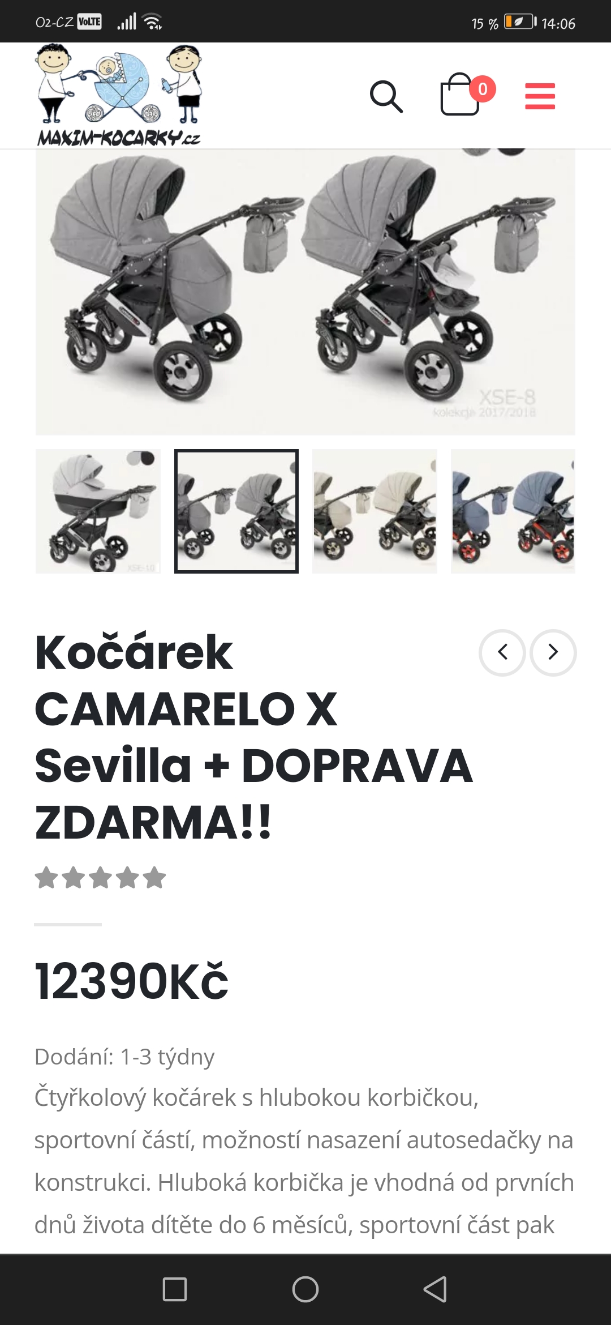Go to next product arrow
This screenshot has width=611, height=1325.
point(553,652)
